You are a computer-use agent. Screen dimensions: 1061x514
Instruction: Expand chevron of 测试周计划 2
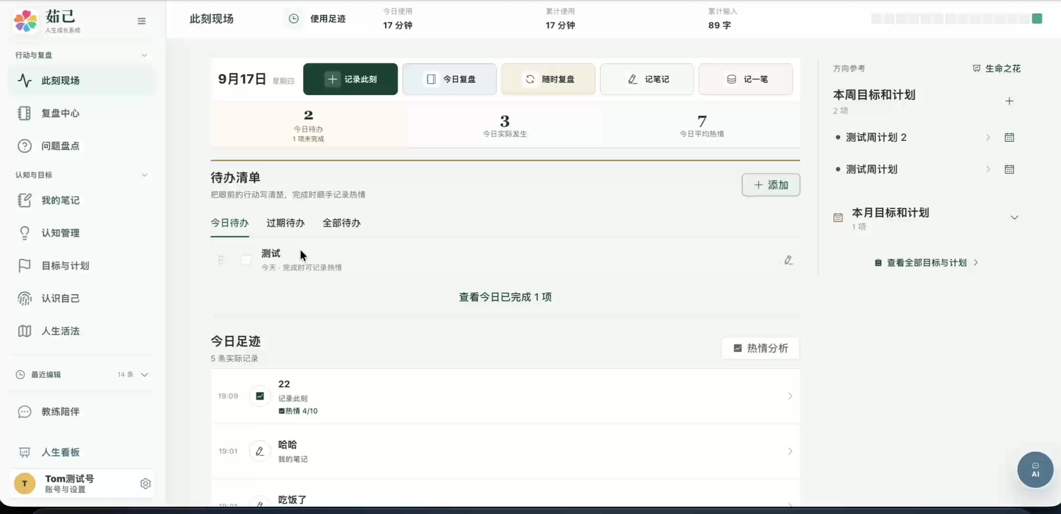(988, 138)
